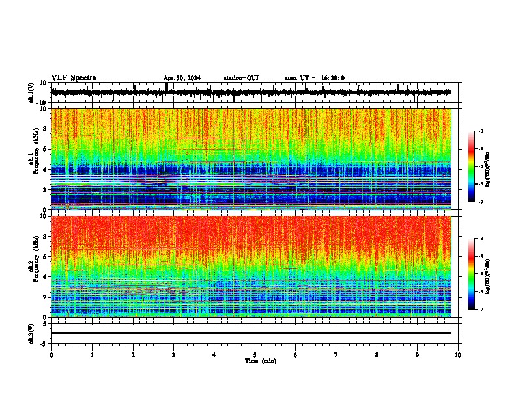This screenshot has height=398, width=516.
Task: Click the ch.2 spectrogram color bar
Action: (471, 274)
